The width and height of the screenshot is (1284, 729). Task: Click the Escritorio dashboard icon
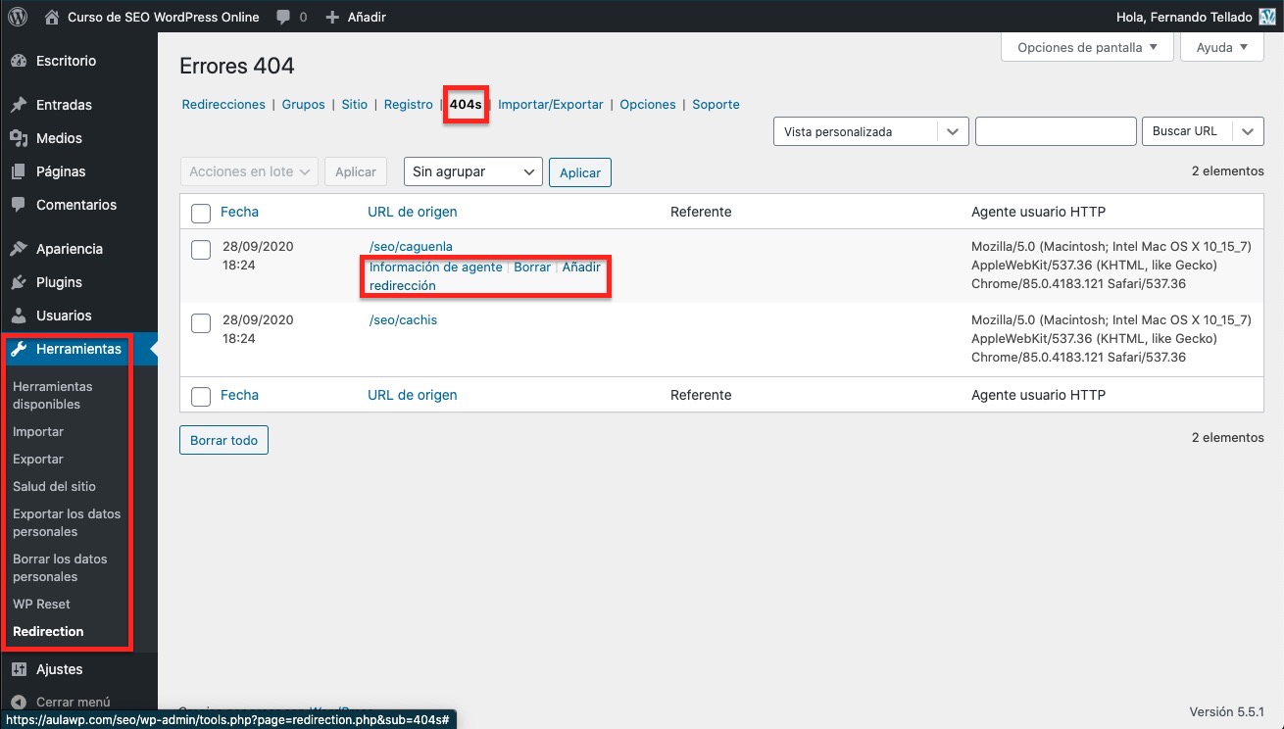click(19, 61)
